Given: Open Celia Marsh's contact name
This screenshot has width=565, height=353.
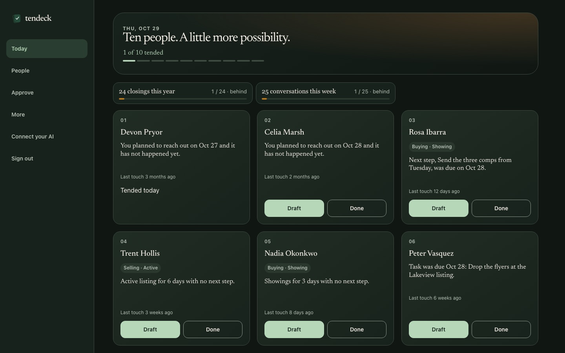Looking at the screenshot, I should click(x=284, y=132).
